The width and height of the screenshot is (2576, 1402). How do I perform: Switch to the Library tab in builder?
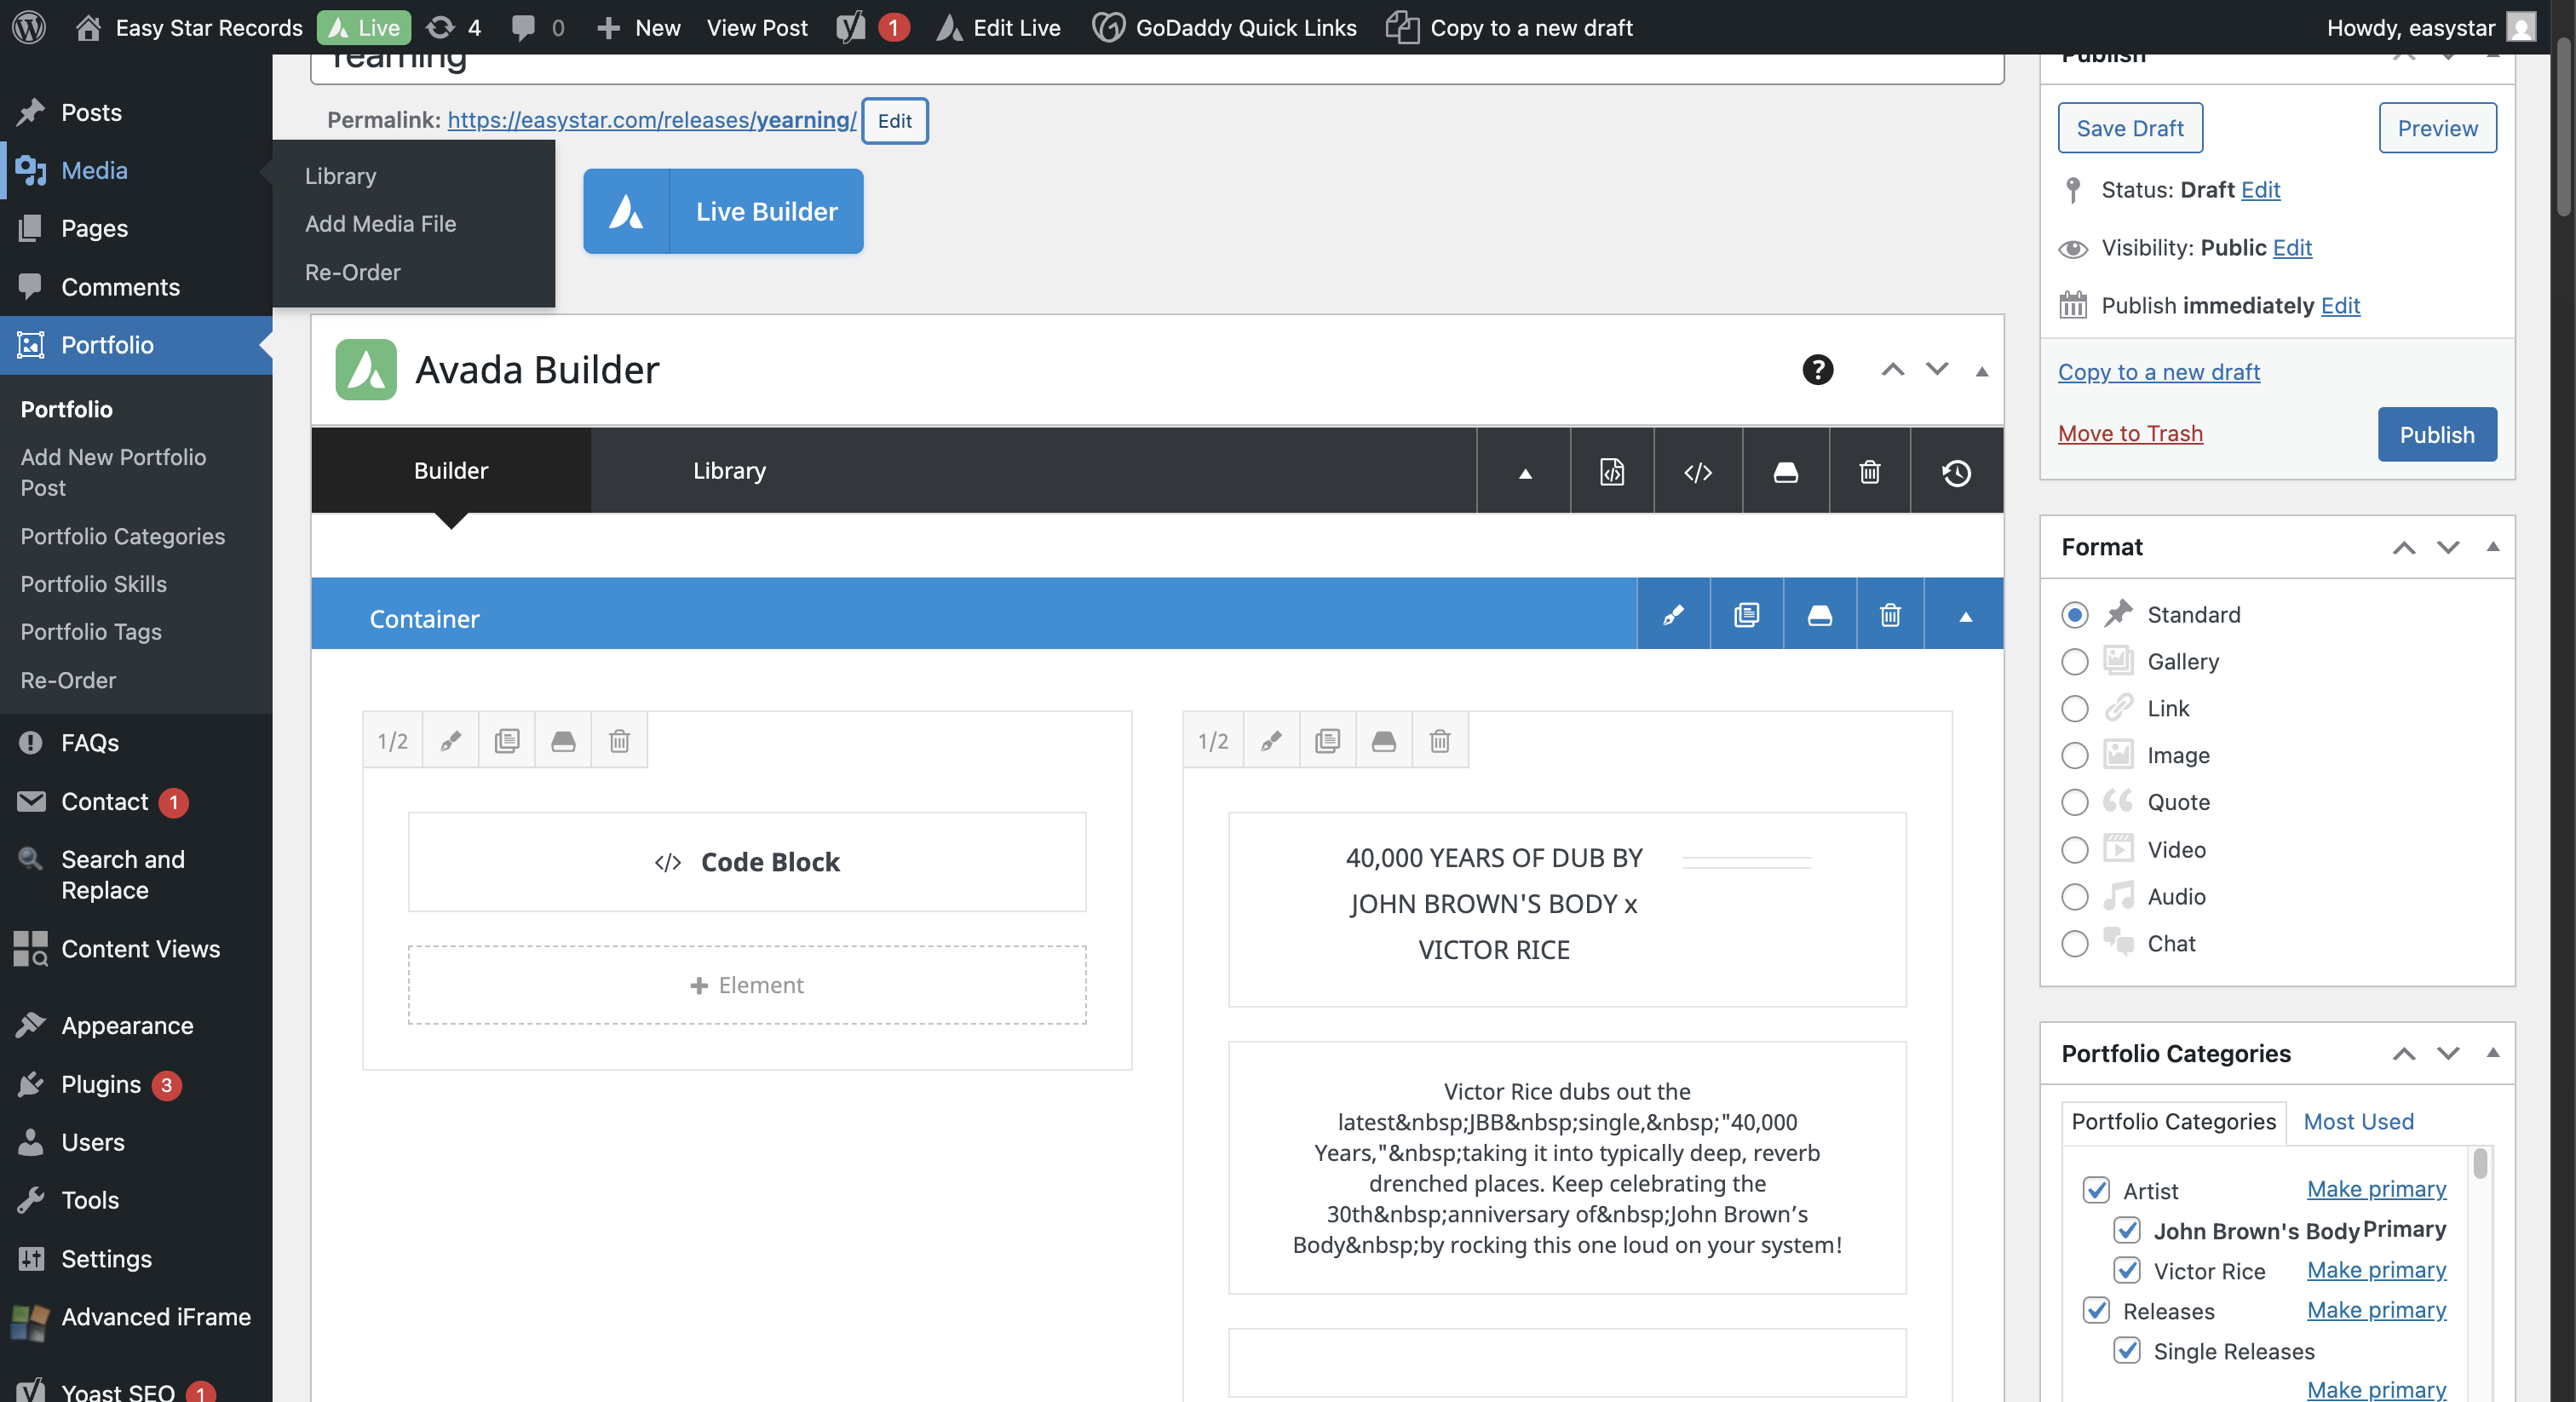click(729, 471)
